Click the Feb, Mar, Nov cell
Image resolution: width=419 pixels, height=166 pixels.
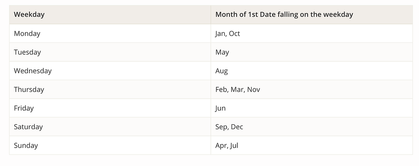point(237,90)
